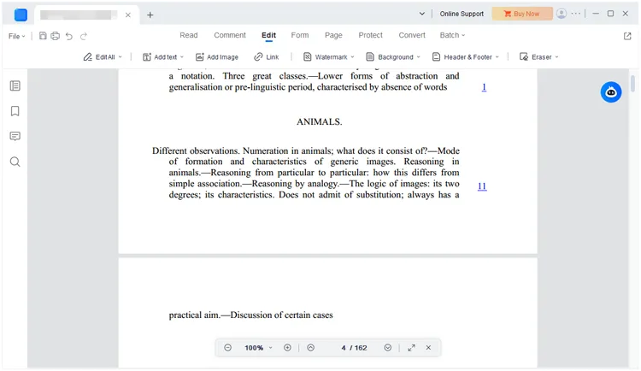Viewport: 641px width, 371px height.
Task: Zoom out with the minus icon
Action: [227, 348]
